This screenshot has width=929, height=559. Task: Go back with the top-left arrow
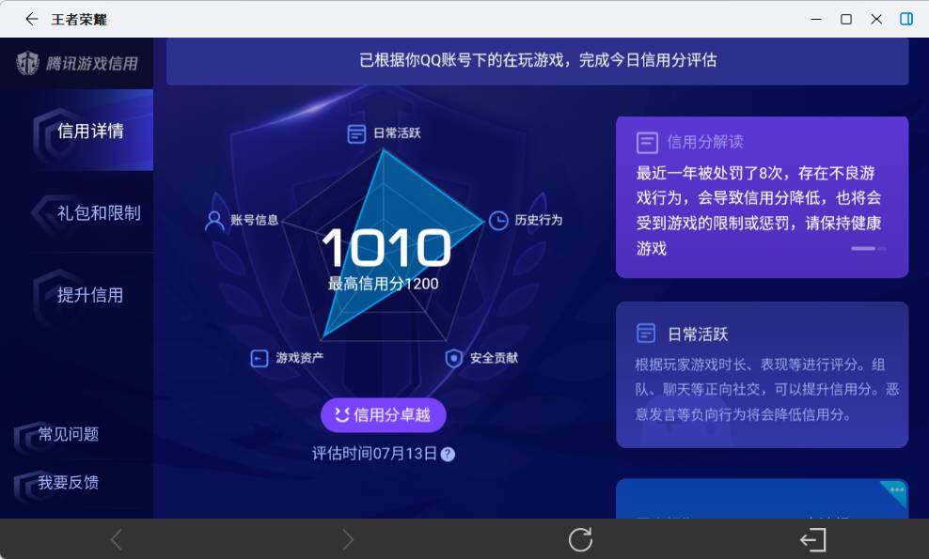point(31,19)
